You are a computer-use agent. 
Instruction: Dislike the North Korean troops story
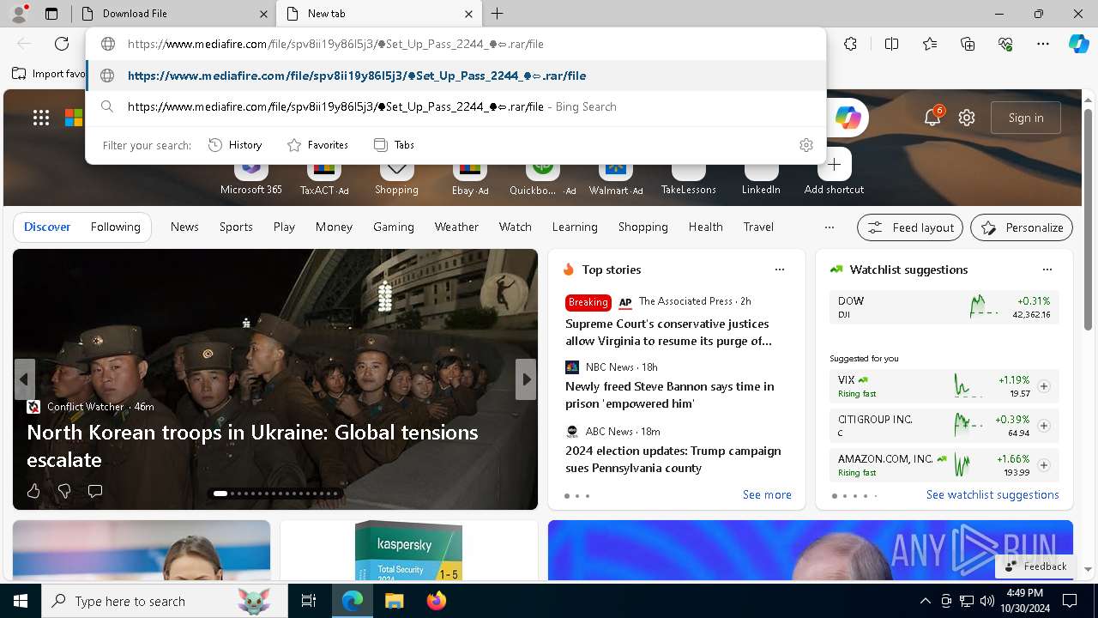(x=64, y=491)
